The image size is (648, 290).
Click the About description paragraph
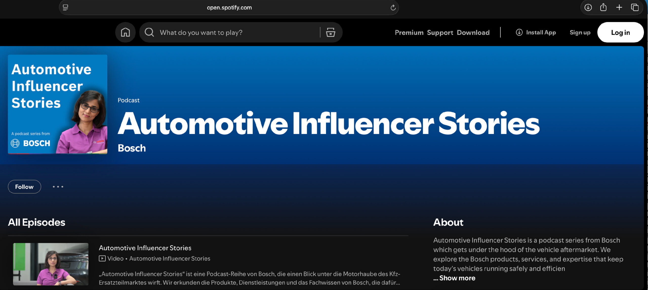click(x=528, y=254)
